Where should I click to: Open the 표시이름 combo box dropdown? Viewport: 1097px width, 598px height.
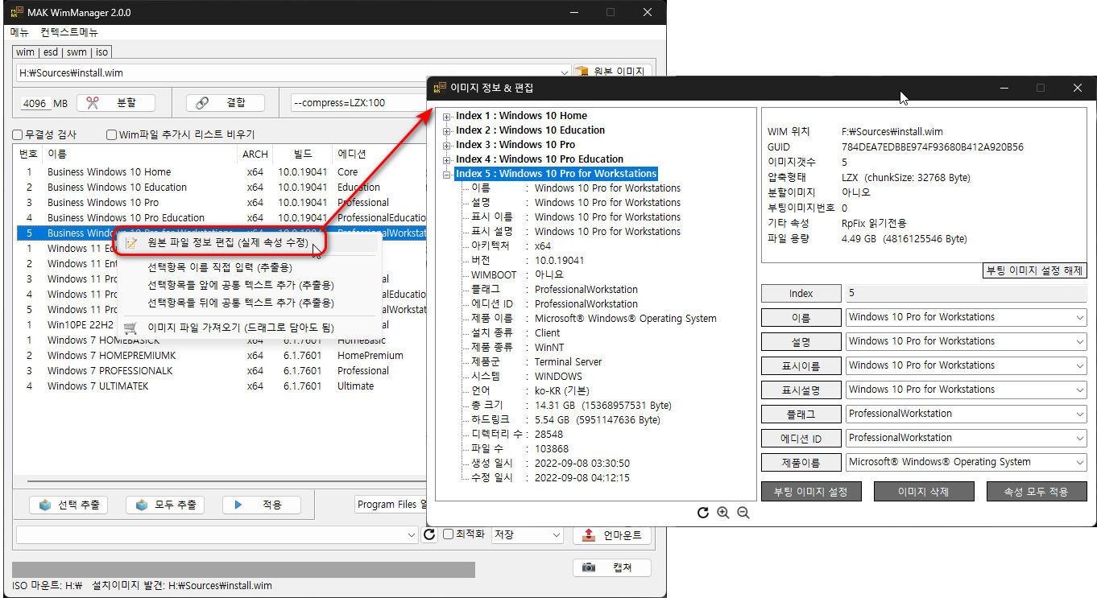pos(1079,366)
